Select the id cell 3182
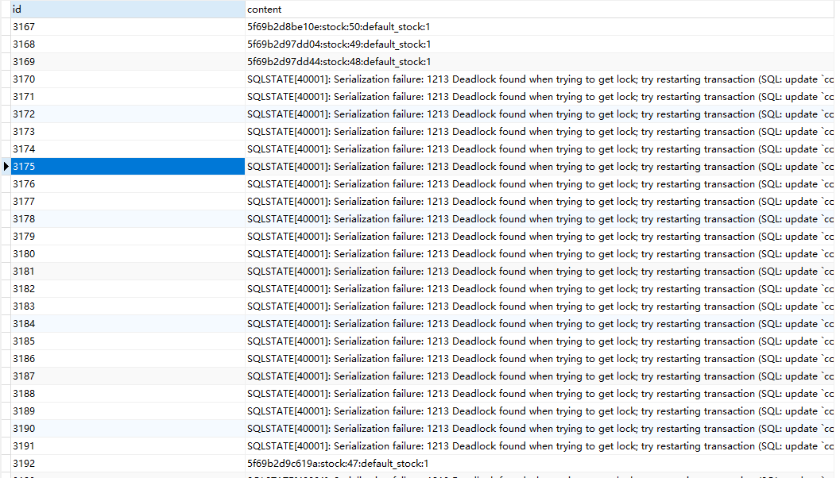The image size is (840, 478). (127, 289)
